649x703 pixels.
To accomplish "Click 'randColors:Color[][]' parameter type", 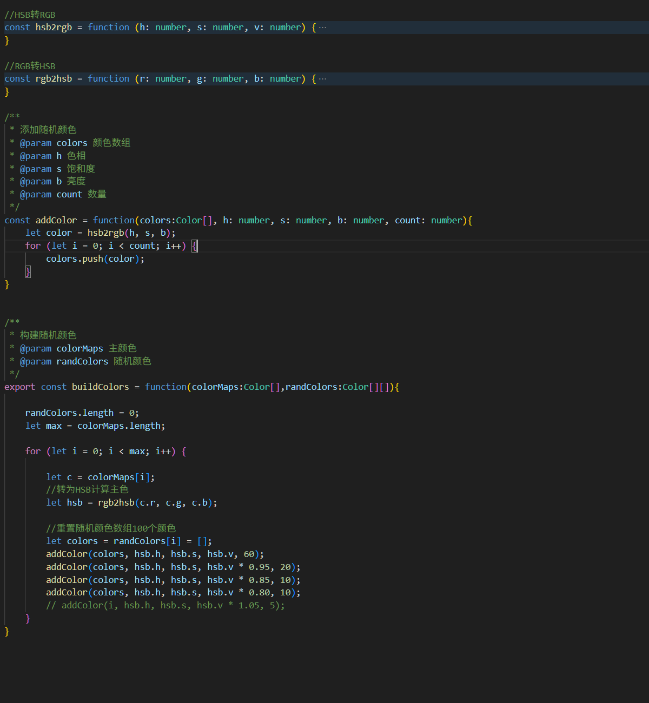I will 337,387.
